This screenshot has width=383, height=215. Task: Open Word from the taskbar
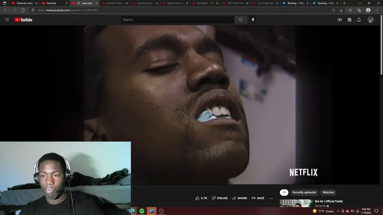coord(152,211)
